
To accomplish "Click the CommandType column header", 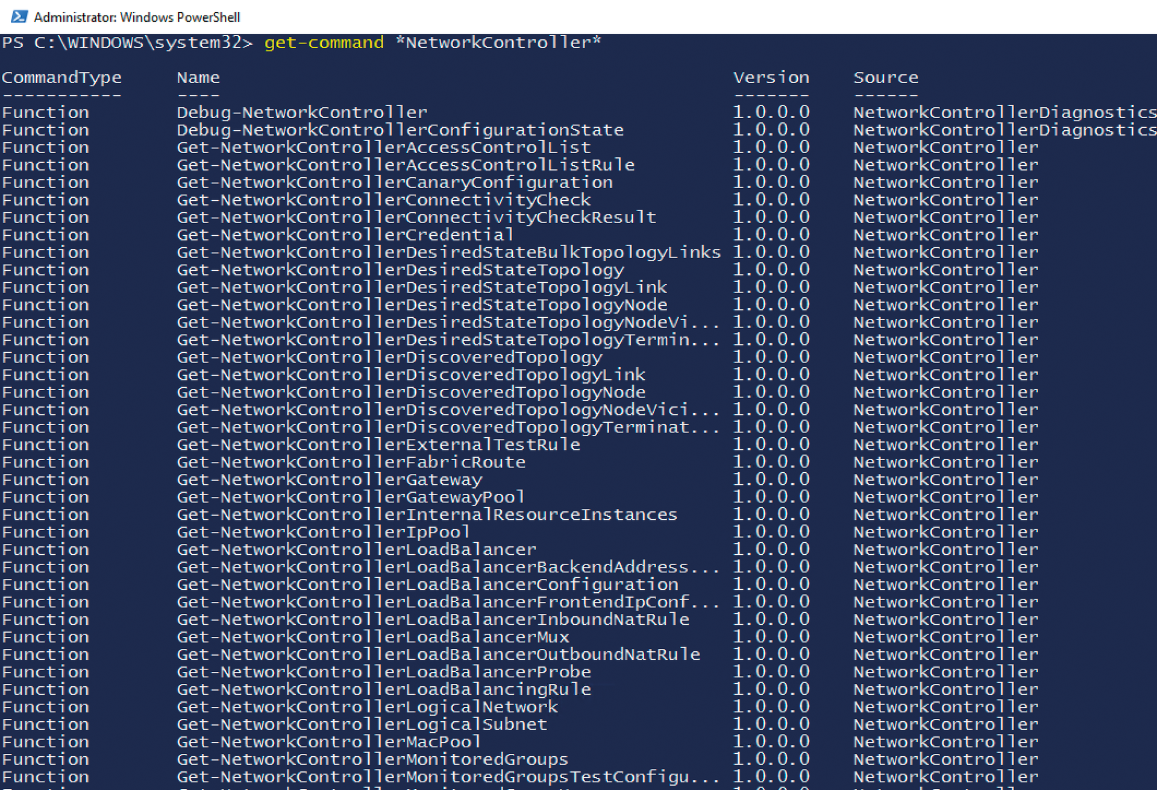I will 62,77.
